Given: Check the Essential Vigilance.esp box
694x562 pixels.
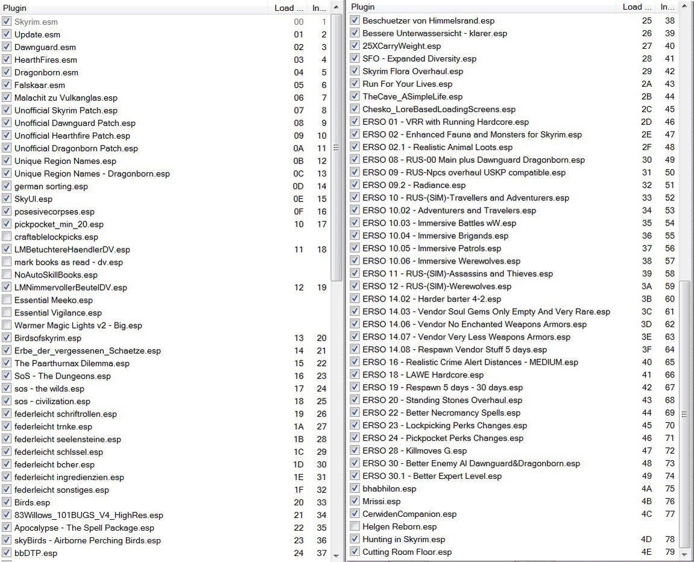Looking at the screenshot, I should point(7,312).
